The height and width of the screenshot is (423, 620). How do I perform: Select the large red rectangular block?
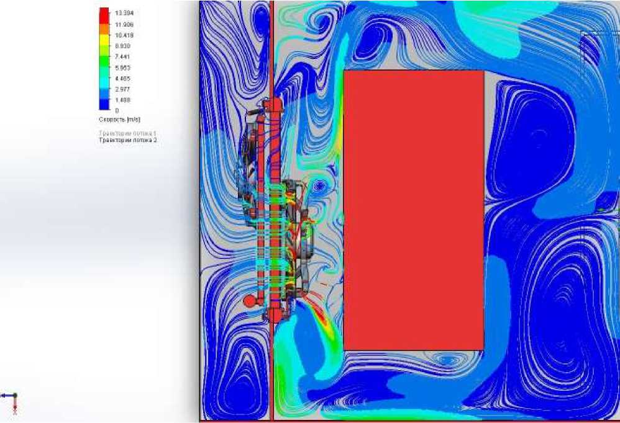[413, 210]
